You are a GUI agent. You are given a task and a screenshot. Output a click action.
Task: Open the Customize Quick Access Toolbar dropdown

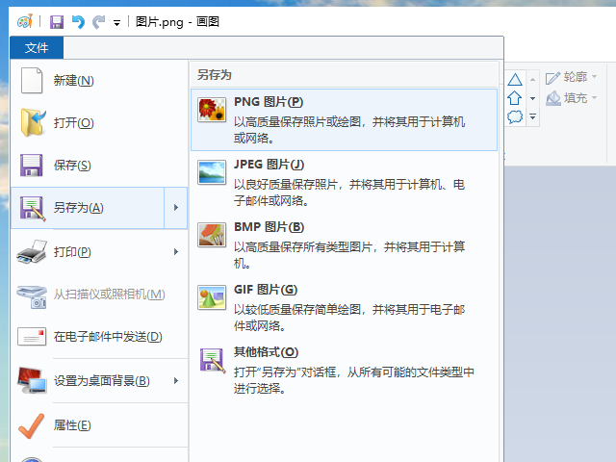[x=116, y=22]
